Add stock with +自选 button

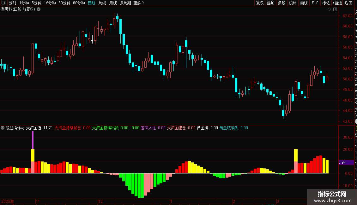click(337, 3)
